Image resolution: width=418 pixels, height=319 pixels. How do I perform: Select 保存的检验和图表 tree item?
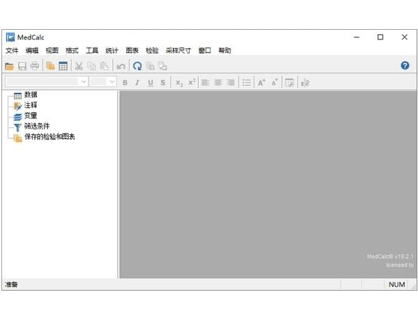point(50,137)
